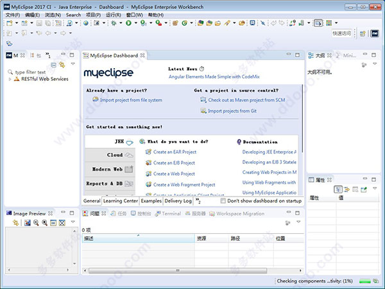
Task: Open explorer panel view menu triangle
Action: coord(73,64)
